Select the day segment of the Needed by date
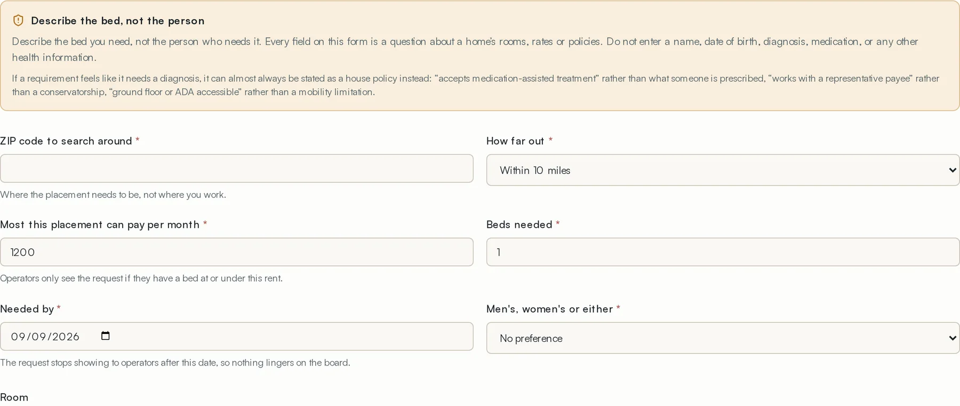Viewport: 960px width, 406px height. pyautogui.click(x=38, y=337)
